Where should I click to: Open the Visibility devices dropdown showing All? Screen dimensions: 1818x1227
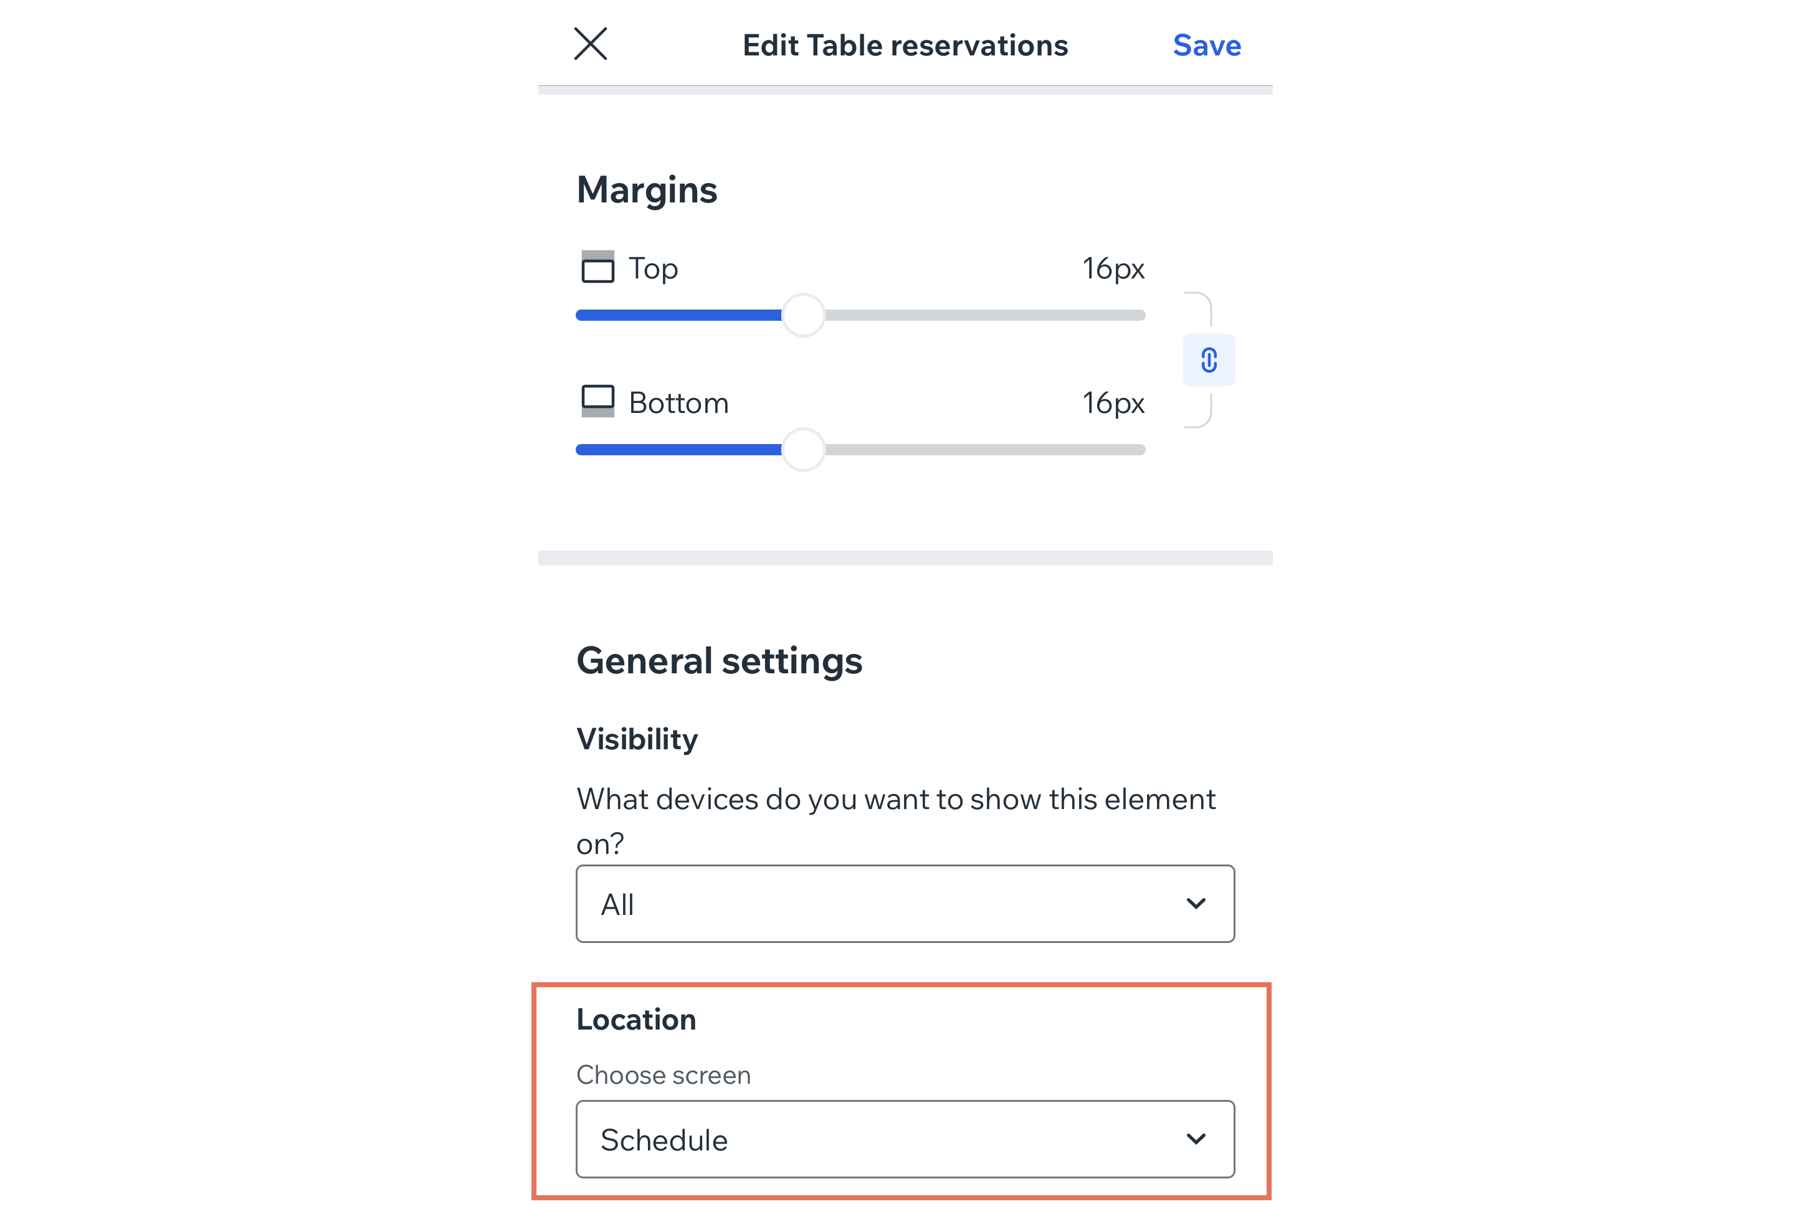(x=904, y=903)
